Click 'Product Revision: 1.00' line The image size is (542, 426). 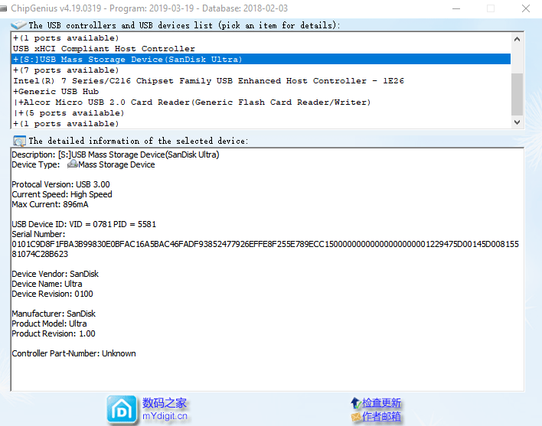[x=54, y=333]
